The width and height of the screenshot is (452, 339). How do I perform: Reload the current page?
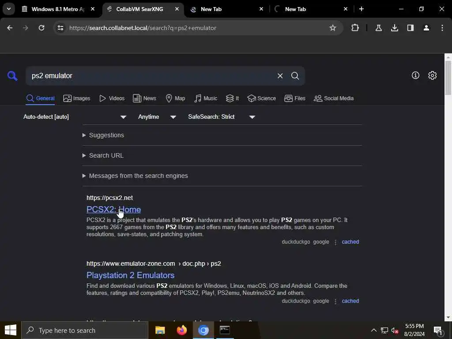tap(41, 28)
